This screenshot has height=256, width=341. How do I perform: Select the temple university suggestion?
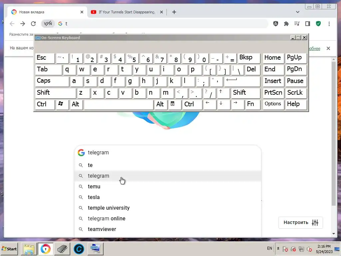(168, 208)
